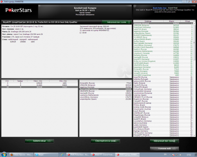
Task: Open the Skype taskbar item
Action: (x=46, y=155)
